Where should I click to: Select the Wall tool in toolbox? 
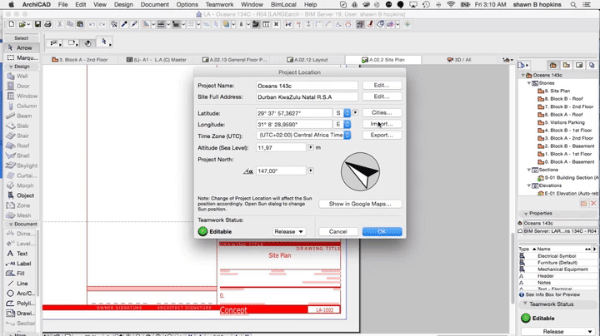pos(22,76)
